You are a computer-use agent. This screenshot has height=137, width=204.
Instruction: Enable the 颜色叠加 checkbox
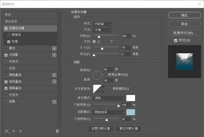click(6, 75)
